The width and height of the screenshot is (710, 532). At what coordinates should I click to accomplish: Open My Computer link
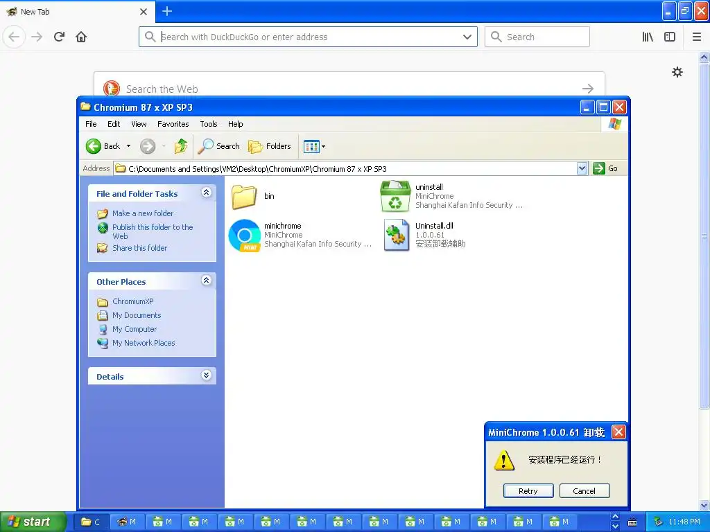[135, 329]
